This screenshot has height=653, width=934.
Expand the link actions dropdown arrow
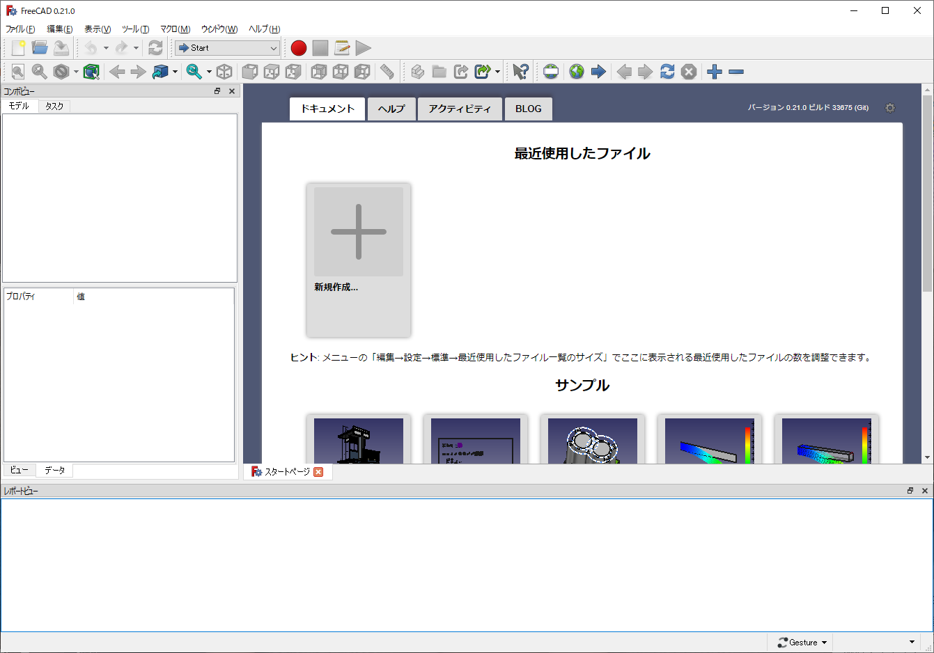pyautogui.click(x=497, y=72)
